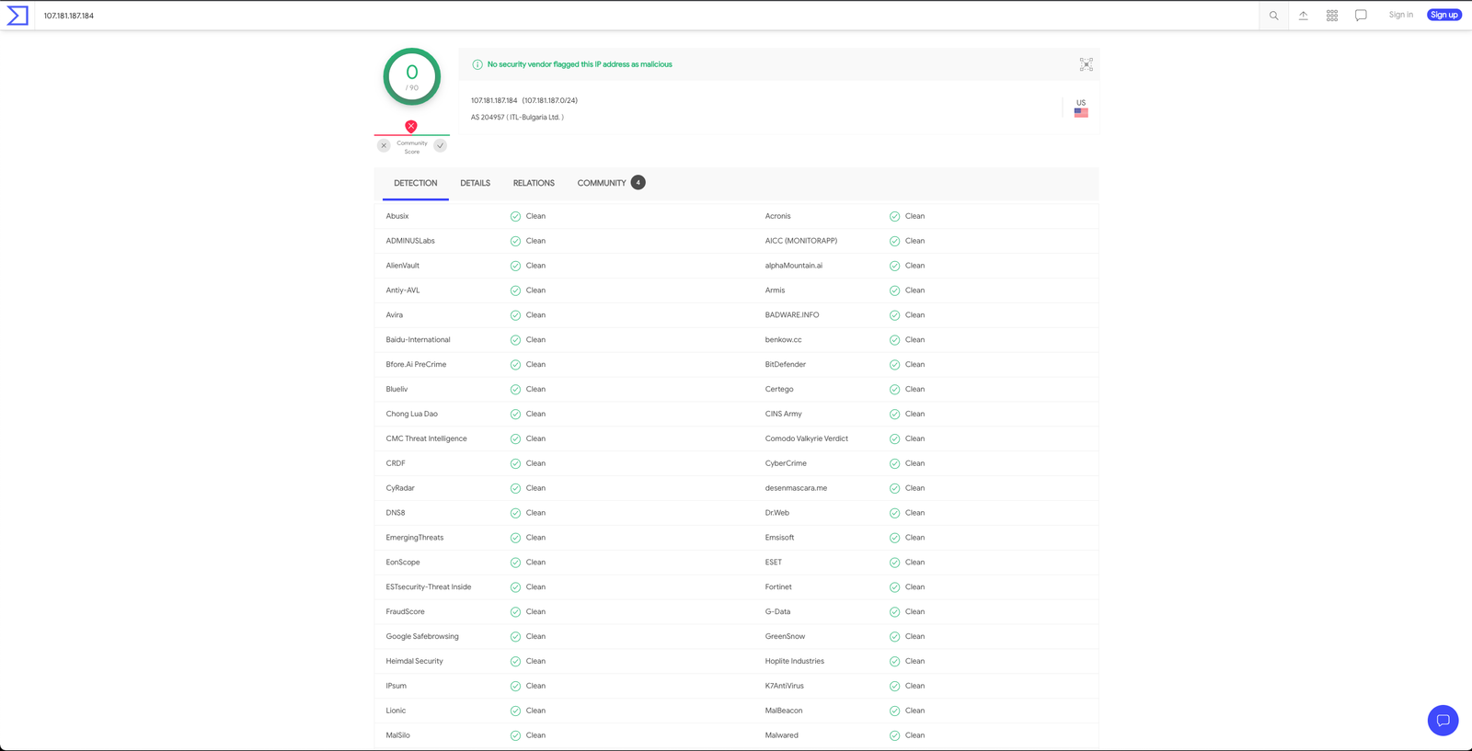
Task: Click the subnet text (107.181.187.0/24)
Action: point(550,100)
